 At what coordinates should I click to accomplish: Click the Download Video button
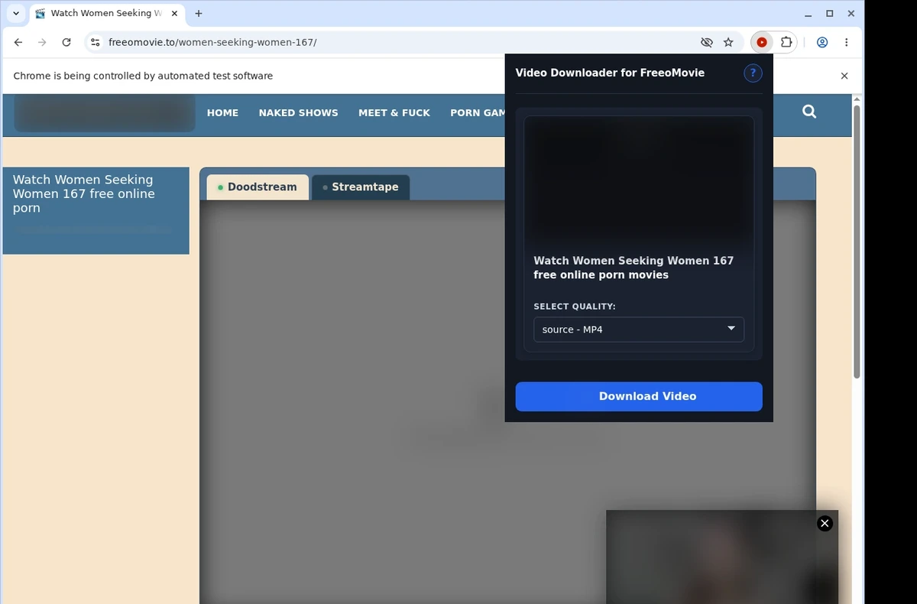click(x=639, y=396)
